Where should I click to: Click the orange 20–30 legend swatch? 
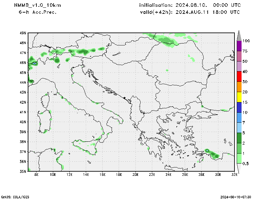tap(239, 87)
